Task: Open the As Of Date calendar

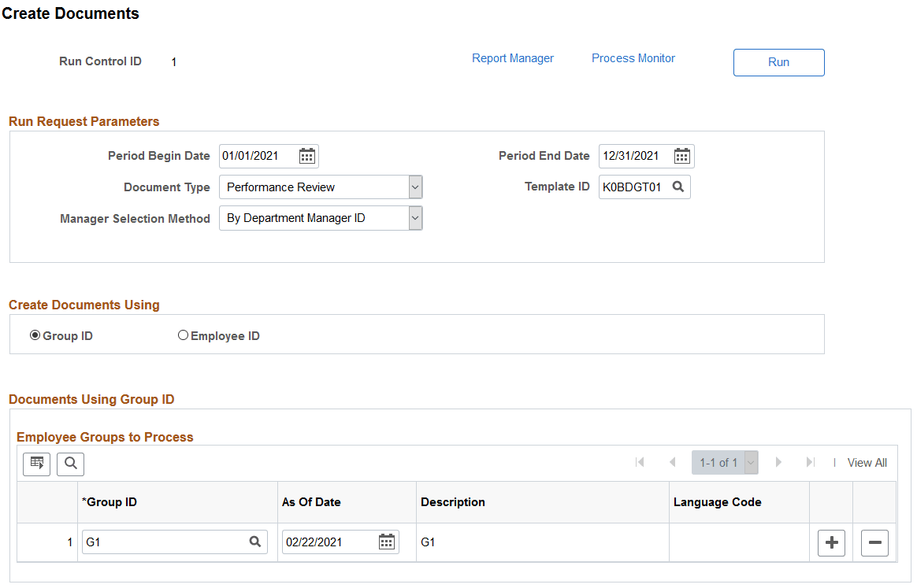Action: point(386,542)
